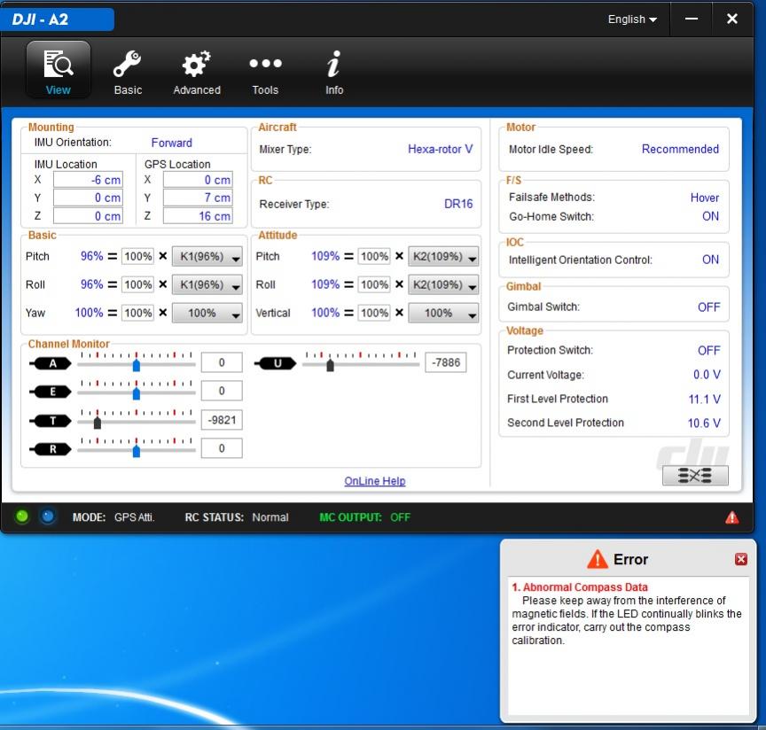Click the Gimbal Switch OFF value
The image size is (766, 730).
point(709,307)
